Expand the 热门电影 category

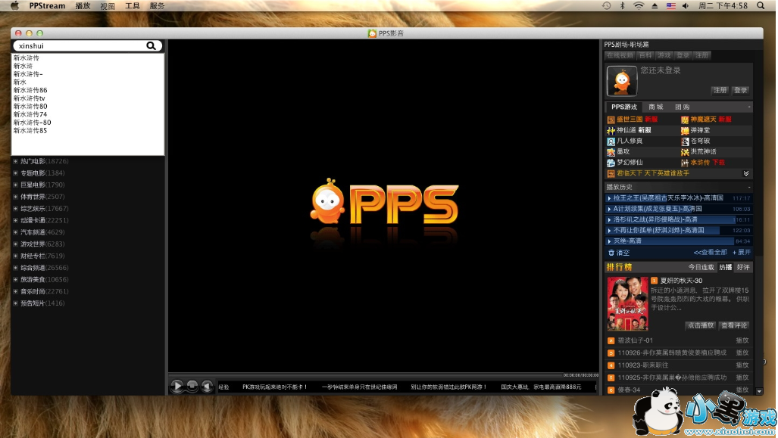coord(15,161)
